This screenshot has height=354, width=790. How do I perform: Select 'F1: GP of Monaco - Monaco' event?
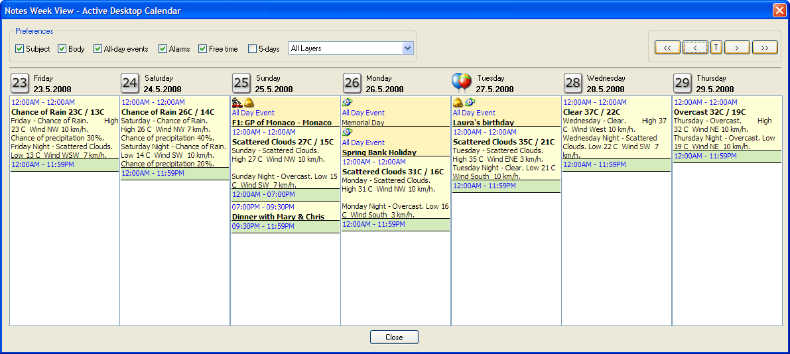(x=282, y=123)
